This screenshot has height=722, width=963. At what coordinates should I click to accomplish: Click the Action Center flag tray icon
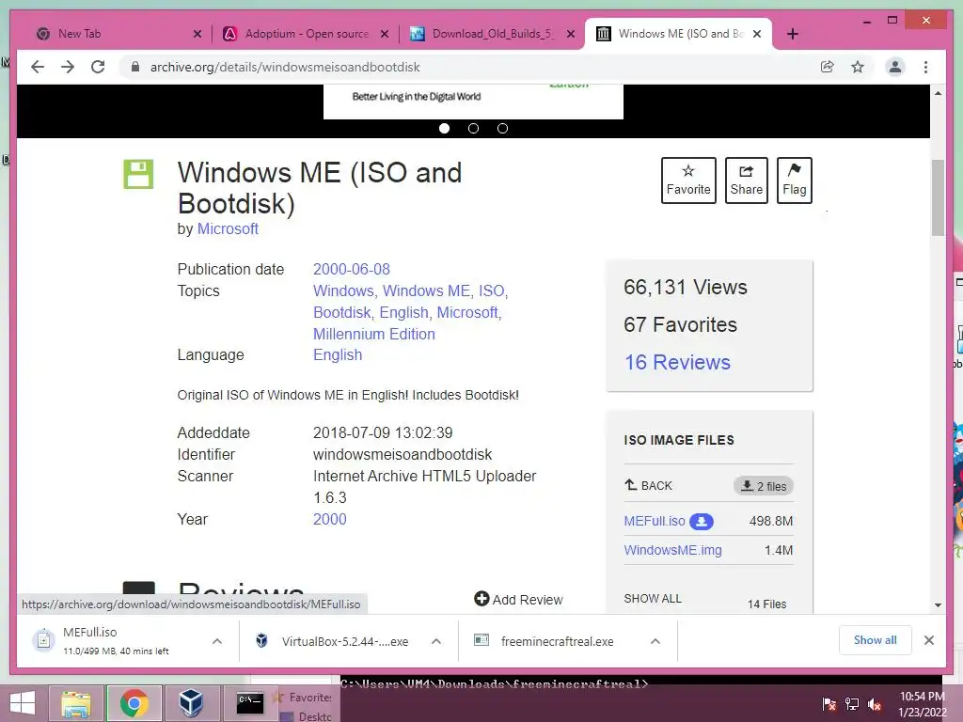[829, 704]
